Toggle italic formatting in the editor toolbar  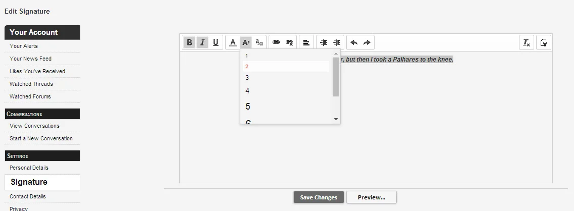(x=202, y=42)
